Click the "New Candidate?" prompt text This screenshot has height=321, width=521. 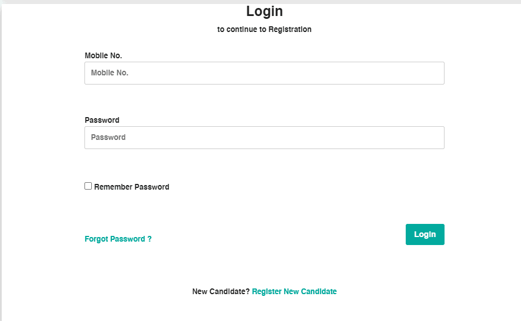(x=221, y=291)
